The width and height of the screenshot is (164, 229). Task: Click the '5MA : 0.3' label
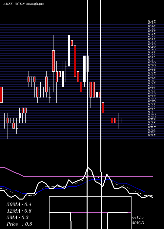coord(18,218)
